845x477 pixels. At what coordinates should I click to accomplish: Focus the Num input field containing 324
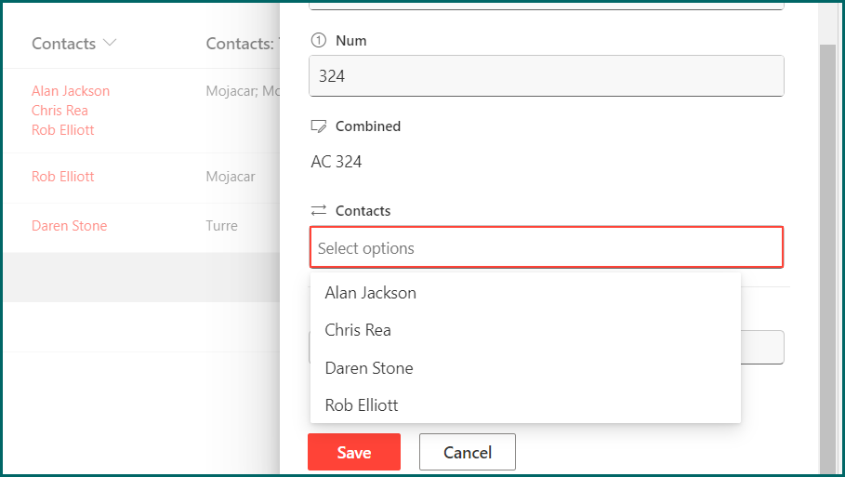tap(546, 76)
